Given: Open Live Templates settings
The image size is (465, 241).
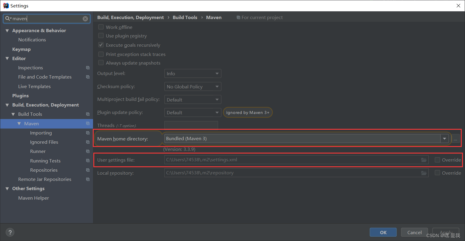Looking at the screenshot, I should 34,86.
